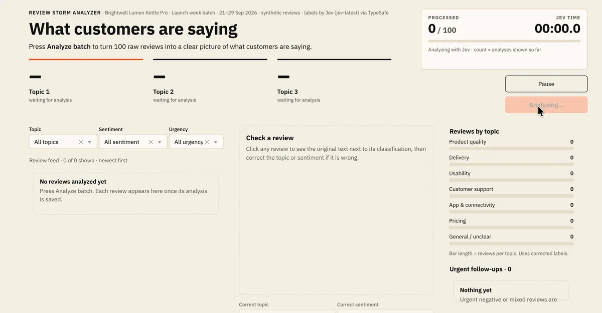Open the All topics dropdown

(63, 142)
